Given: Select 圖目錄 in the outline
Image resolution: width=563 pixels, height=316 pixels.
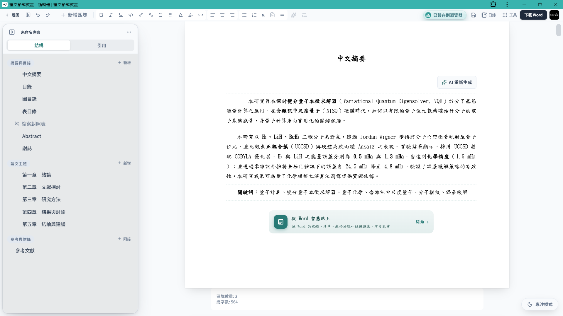Looking at the screenshot, I should tap(29, 99).
